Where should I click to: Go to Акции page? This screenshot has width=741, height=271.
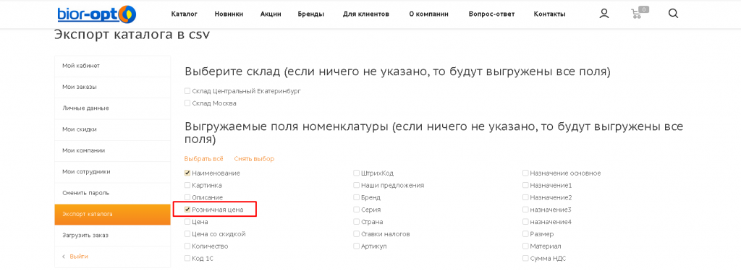point(271,14)
